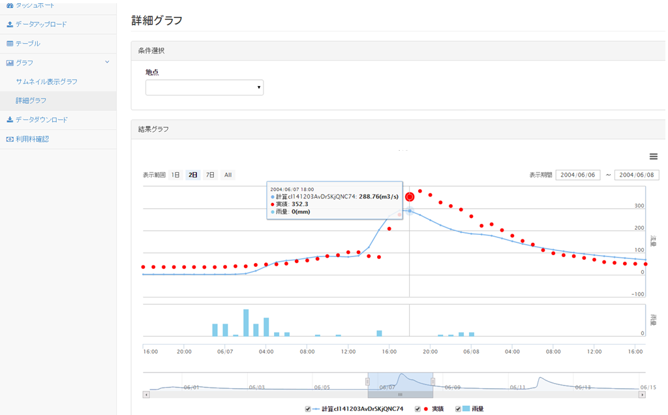
Task: Click the navigator left scroll arrow
Action: coord(146,395)
